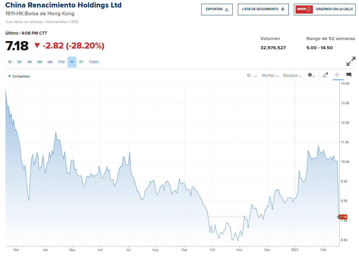Open the chart comment info icon
Screen dimensions: 359x258
point(348,75)
